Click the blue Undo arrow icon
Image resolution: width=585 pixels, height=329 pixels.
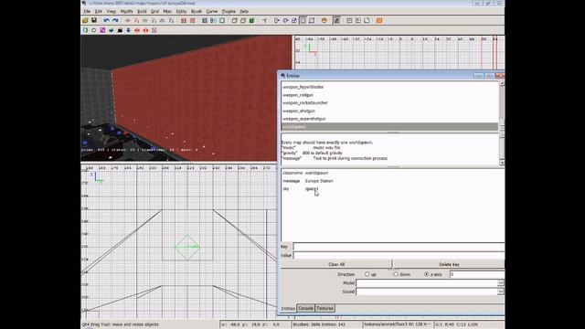tap(106, 20)
